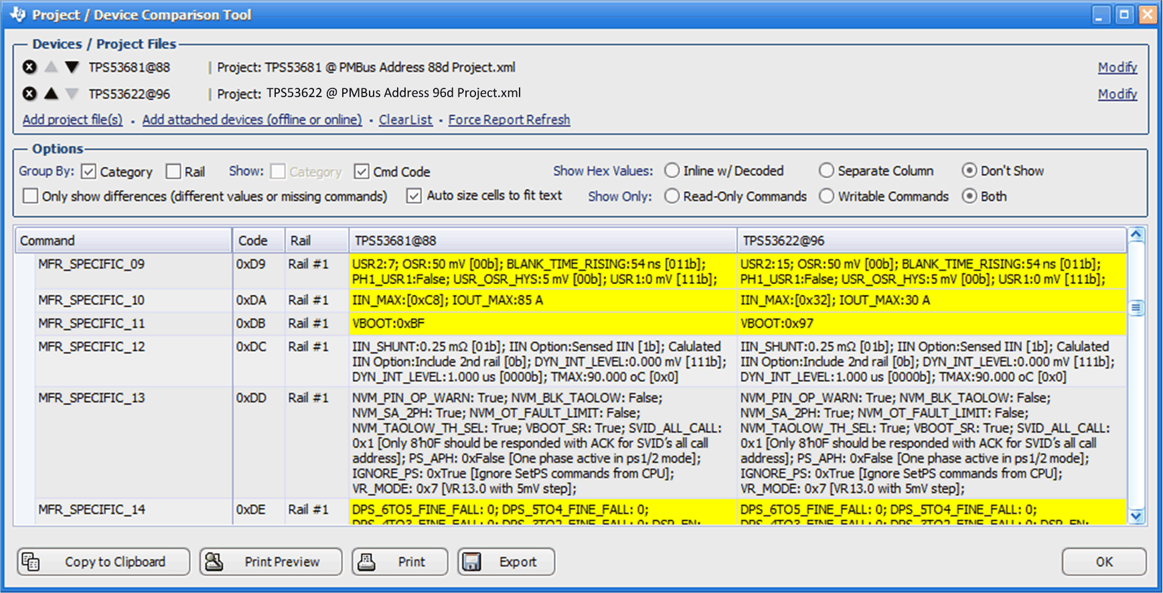The width and height of the screenshot is (1163, 593).
Task: Click the Rail column header
Action: pos(316,241)
